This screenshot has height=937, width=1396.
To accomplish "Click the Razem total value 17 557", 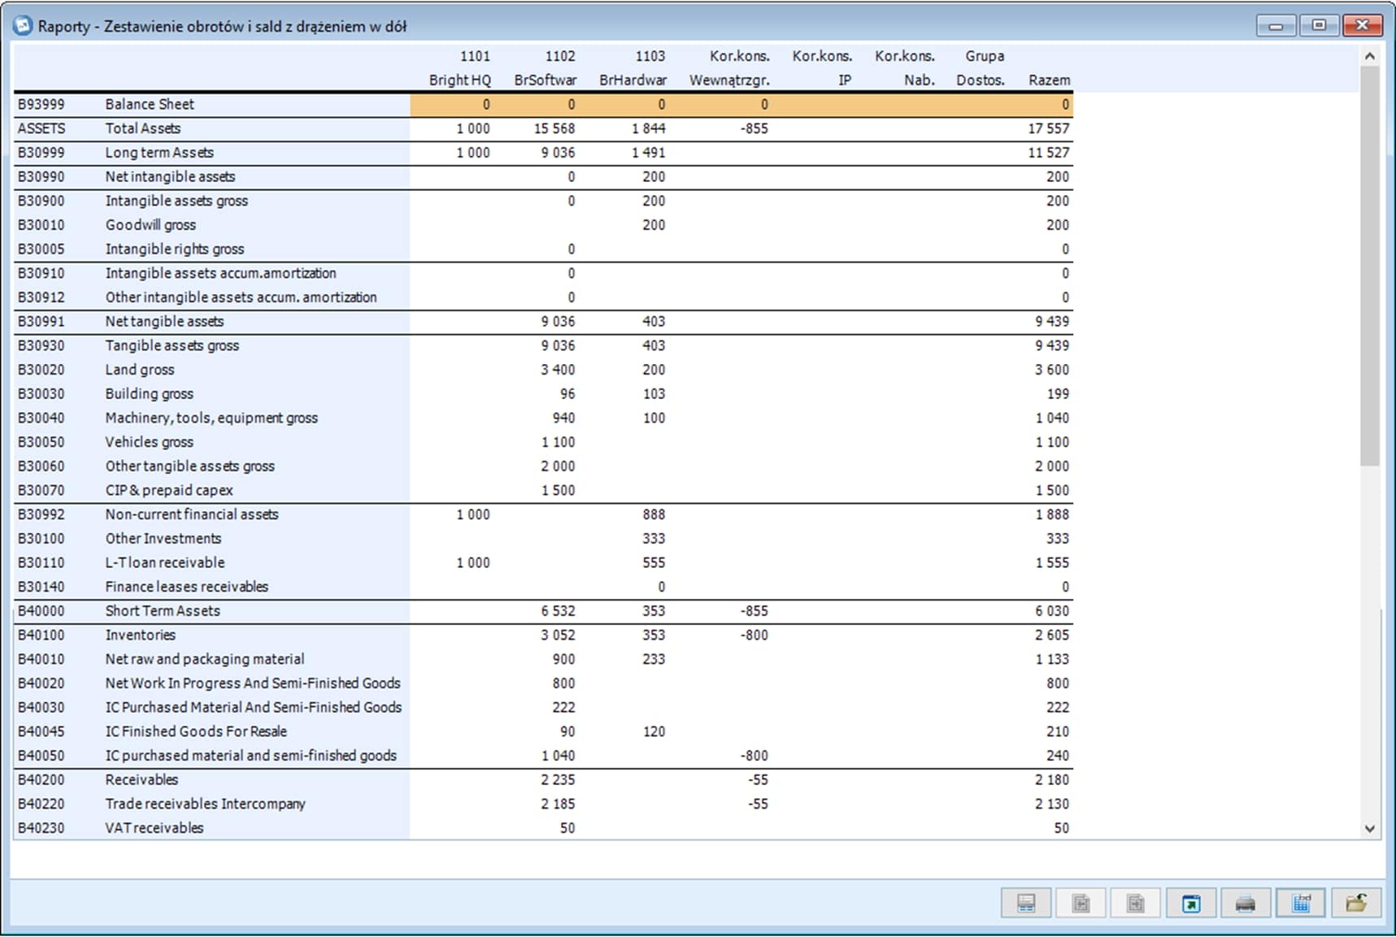I will click(x=1048, y=128).
